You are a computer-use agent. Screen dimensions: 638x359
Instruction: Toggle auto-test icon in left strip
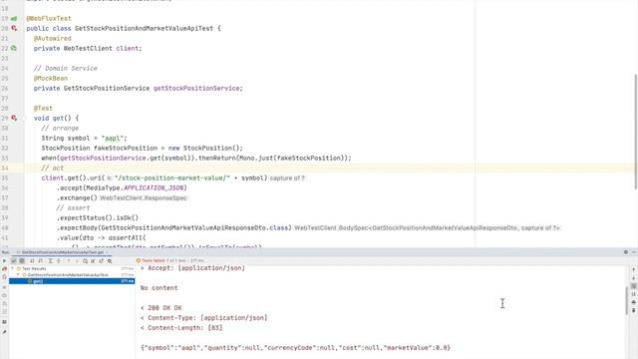pos(4,277)
